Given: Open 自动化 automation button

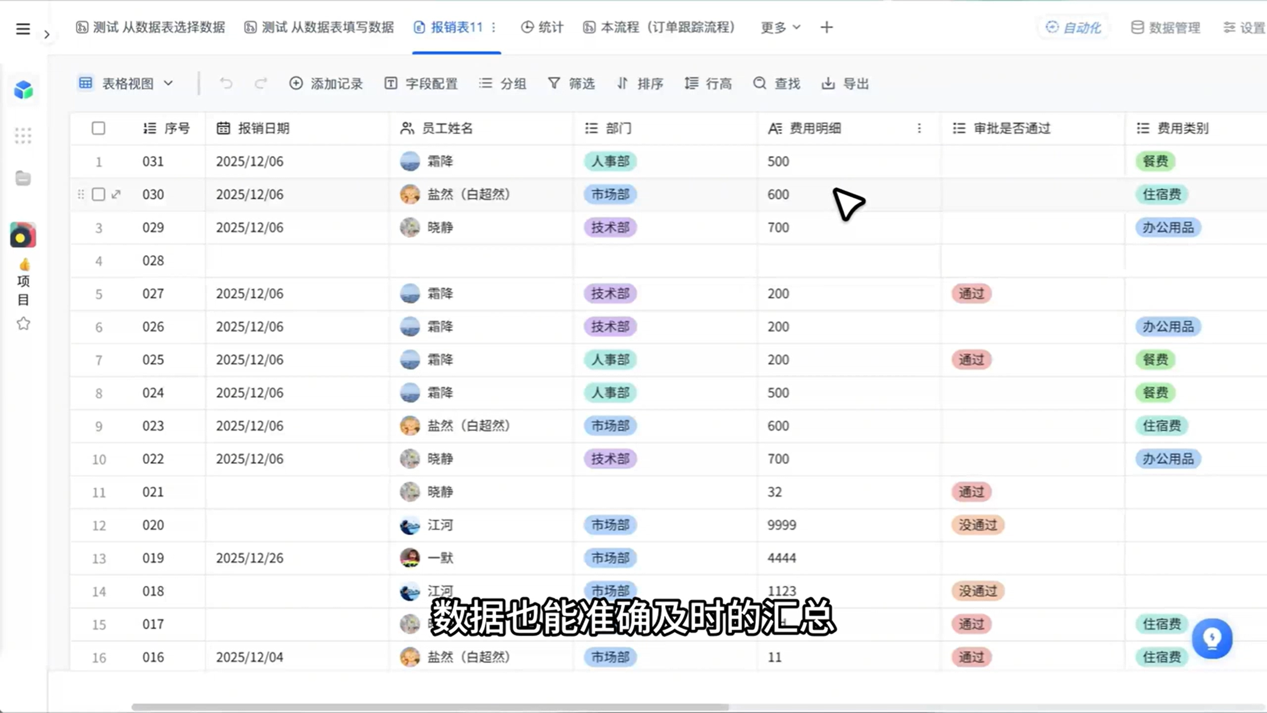Looking at the screenshot, I should click(1073, 27).
